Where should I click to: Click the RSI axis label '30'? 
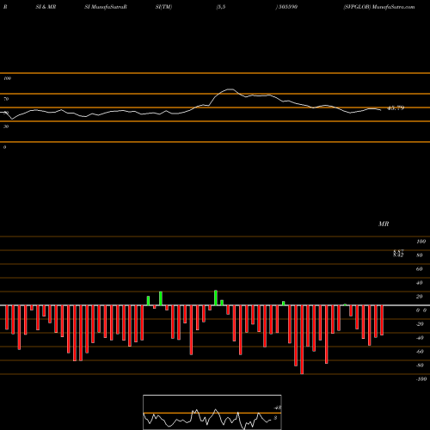pos(6,126)
